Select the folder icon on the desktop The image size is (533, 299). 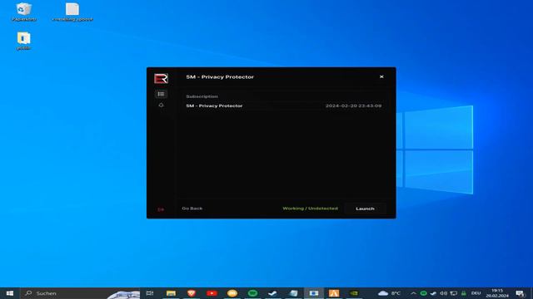coord(23,41)
